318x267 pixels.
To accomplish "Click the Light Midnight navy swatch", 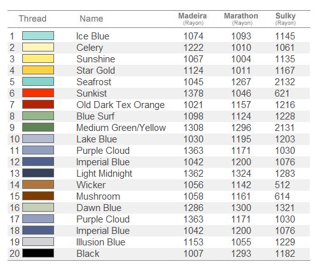I will pos(38,173).
